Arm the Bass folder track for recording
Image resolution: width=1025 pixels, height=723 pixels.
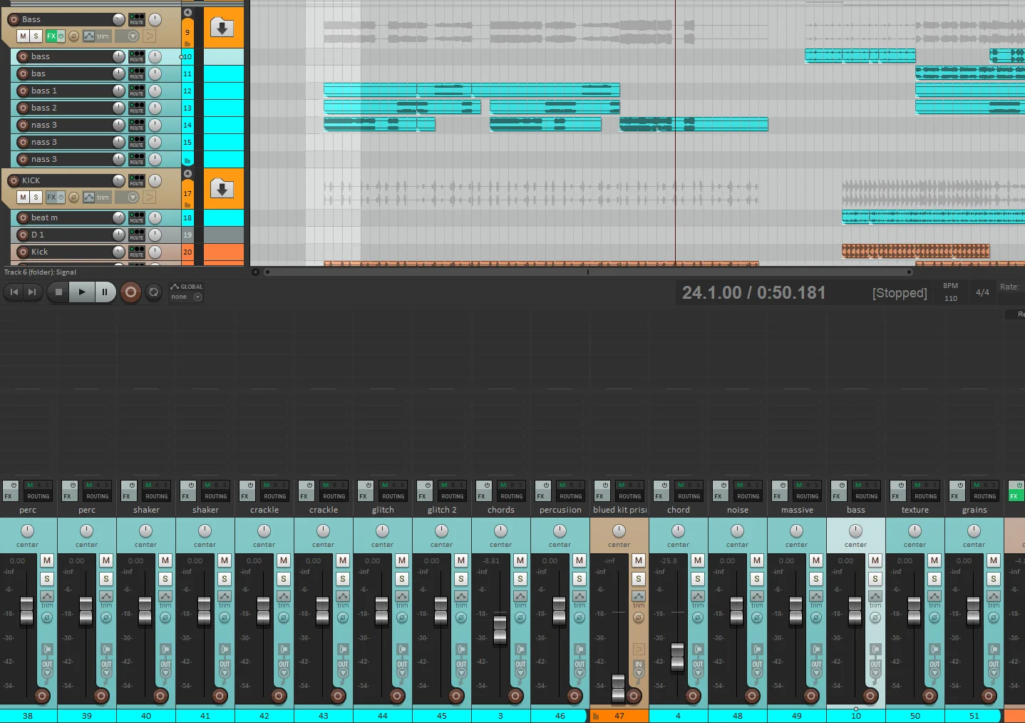tap(14, 19)
